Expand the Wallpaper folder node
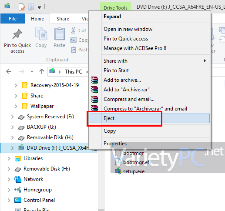 point(16,106)
